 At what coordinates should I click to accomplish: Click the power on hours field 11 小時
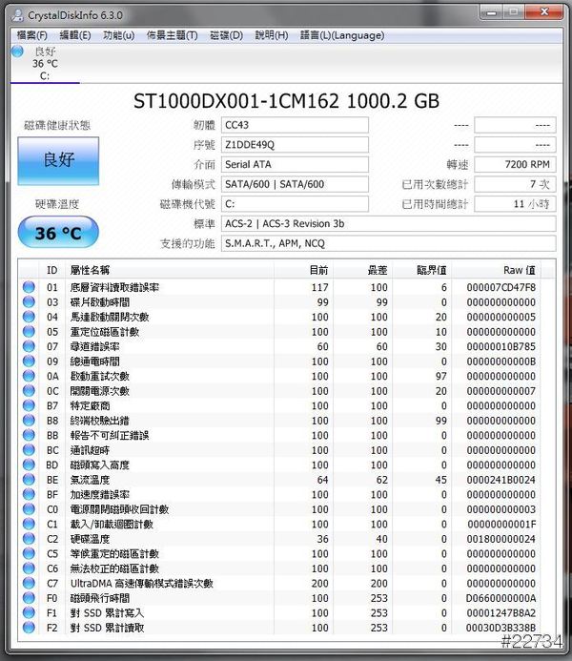tap(515, 204)
